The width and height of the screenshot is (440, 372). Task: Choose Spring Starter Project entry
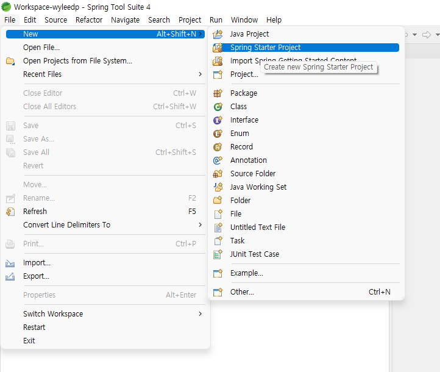point(306,48)
